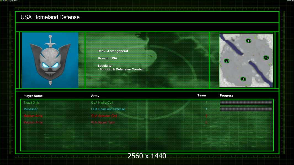
Task: Click PLA Secret Tech army entry
Action: coord(103,122)
